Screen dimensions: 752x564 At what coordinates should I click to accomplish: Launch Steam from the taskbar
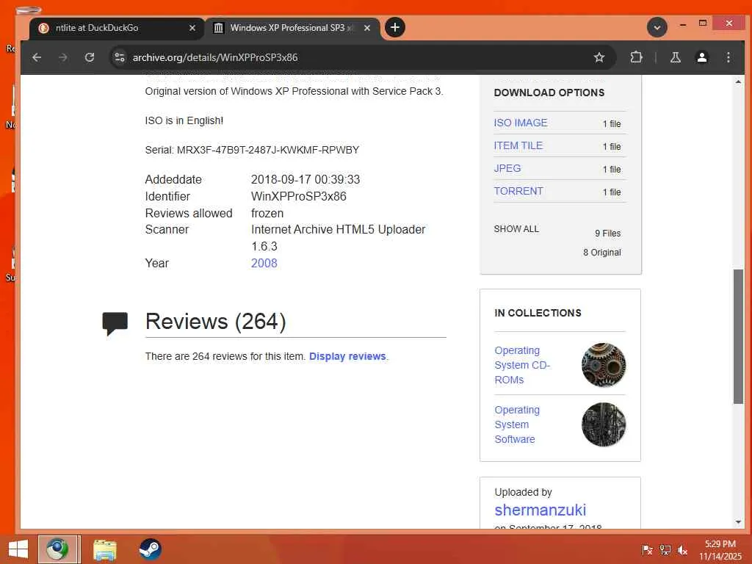tap(150, 549)
